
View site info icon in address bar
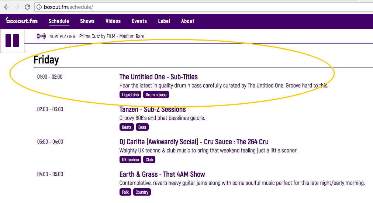point(39,7)
